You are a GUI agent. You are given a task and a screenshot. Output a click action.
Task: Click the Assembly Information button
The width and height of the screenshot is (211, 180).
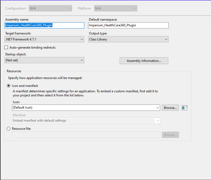coord(144,61)
